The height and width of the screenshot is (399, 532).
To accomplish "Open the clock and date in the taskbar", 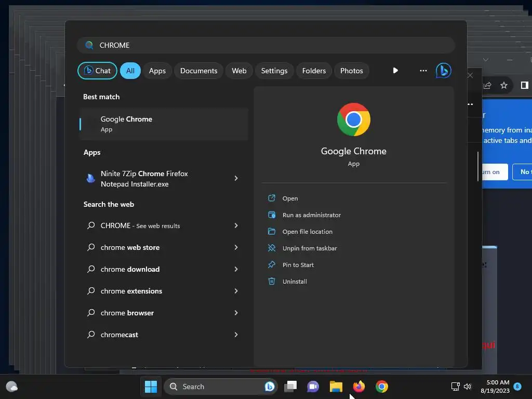I will pyautogui.click(x=495, y=387).
